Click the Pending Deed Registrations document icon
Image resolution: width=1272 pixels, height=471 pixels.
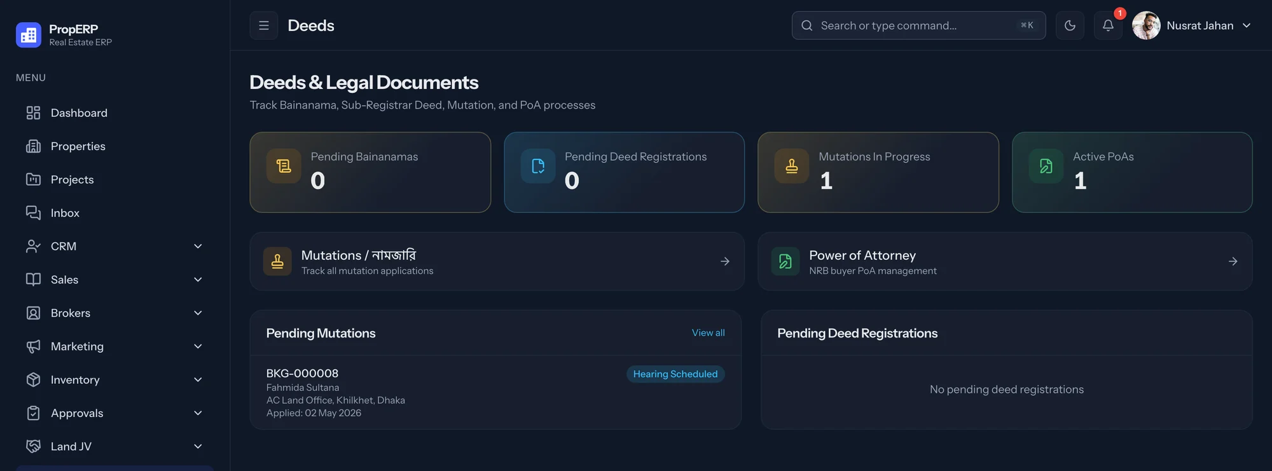[538, 166]
